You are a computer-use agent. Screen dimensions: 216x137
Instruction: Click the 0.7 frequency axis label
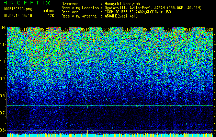(3, 113)
